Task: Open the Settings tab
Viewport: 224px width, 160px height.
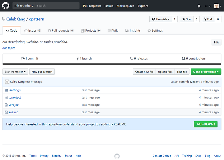Action: click(155, 30)
